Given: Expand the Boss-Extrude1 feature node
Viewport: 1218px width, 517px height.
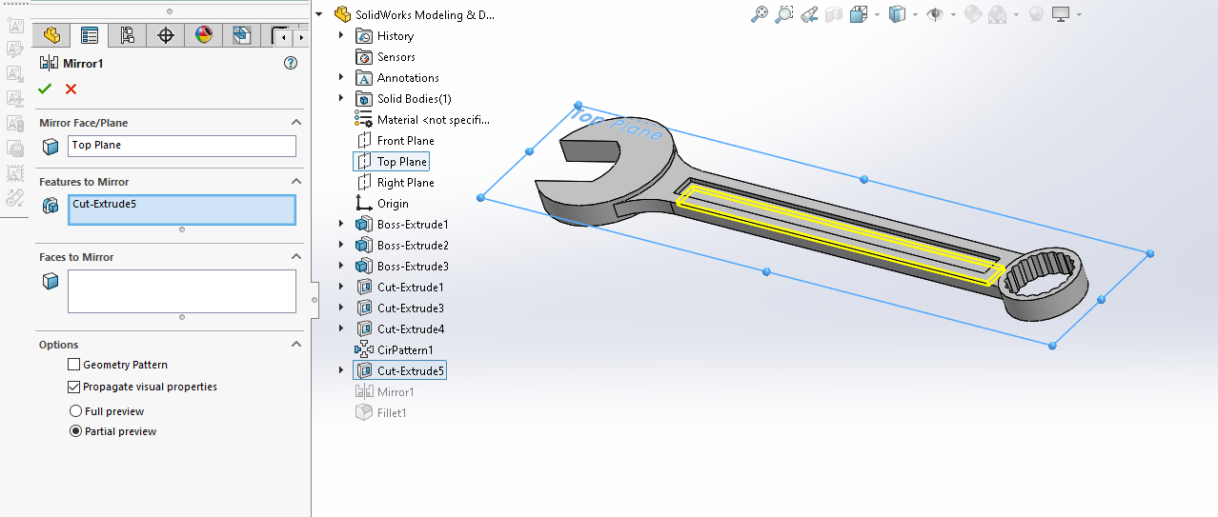Looking at the screenshot, I should [341, 225].
